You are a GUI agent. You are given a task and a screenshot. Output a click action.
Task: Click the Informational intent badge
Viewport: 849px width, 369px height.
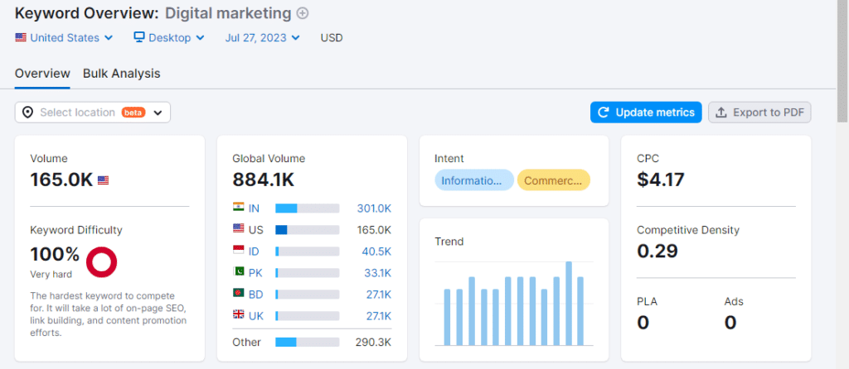pyautogui.click(x=474, y=180)
